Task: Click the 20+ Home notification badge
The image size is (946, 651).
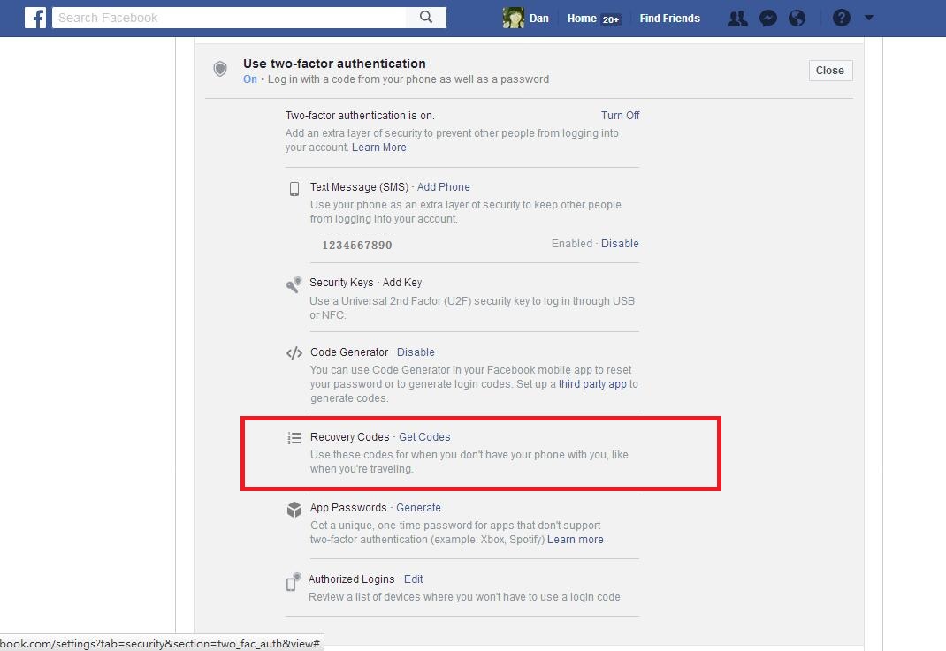Action: (611, 19)
